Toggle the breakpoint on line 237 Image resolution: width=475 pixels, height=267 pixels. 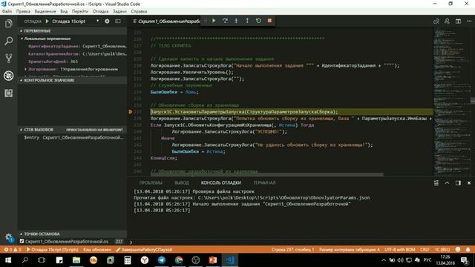click(x=130, y=112)
